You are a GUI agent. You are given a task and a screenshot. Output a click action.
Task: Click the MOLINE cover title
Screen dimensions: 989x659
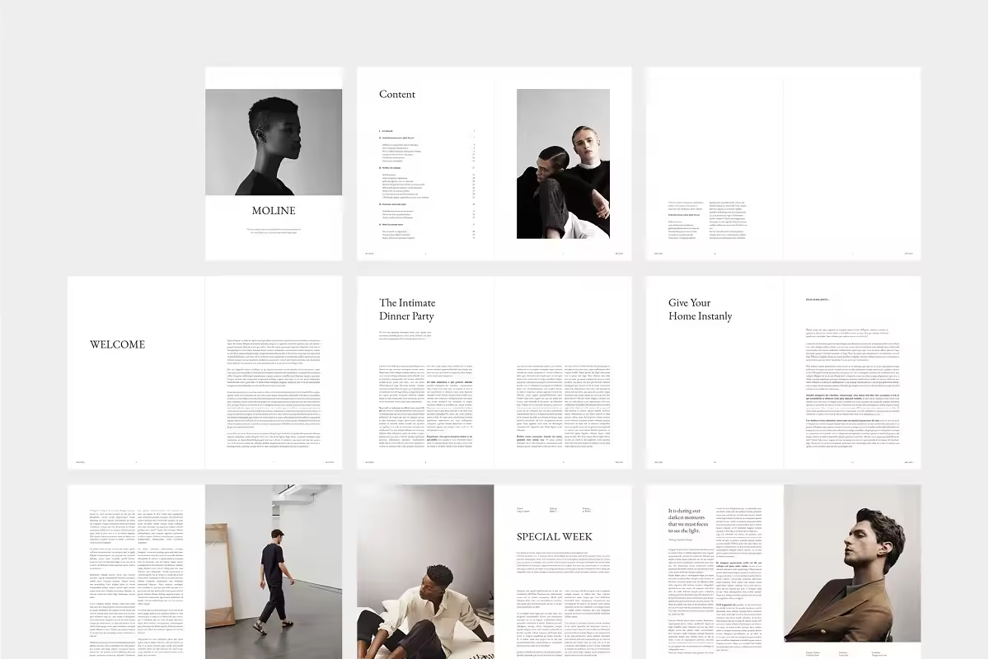[x=274, y=211]
